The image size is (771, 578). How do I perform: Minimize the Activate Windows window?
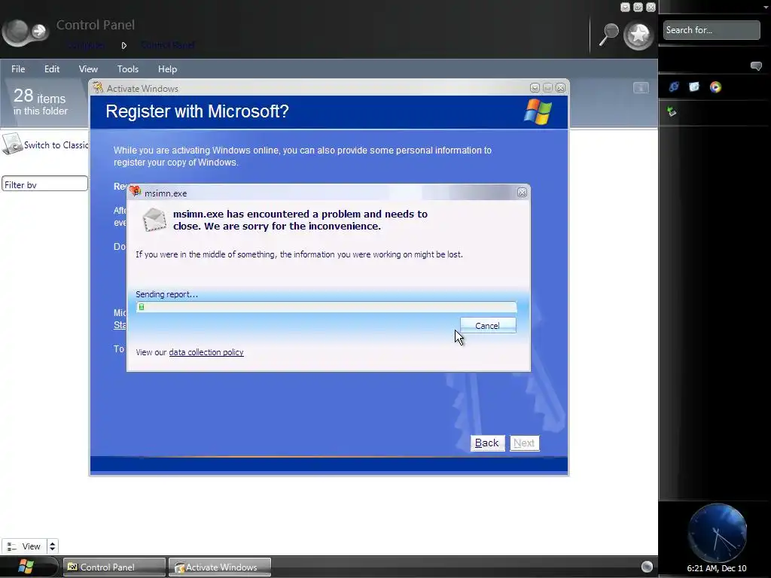(535, 88)
